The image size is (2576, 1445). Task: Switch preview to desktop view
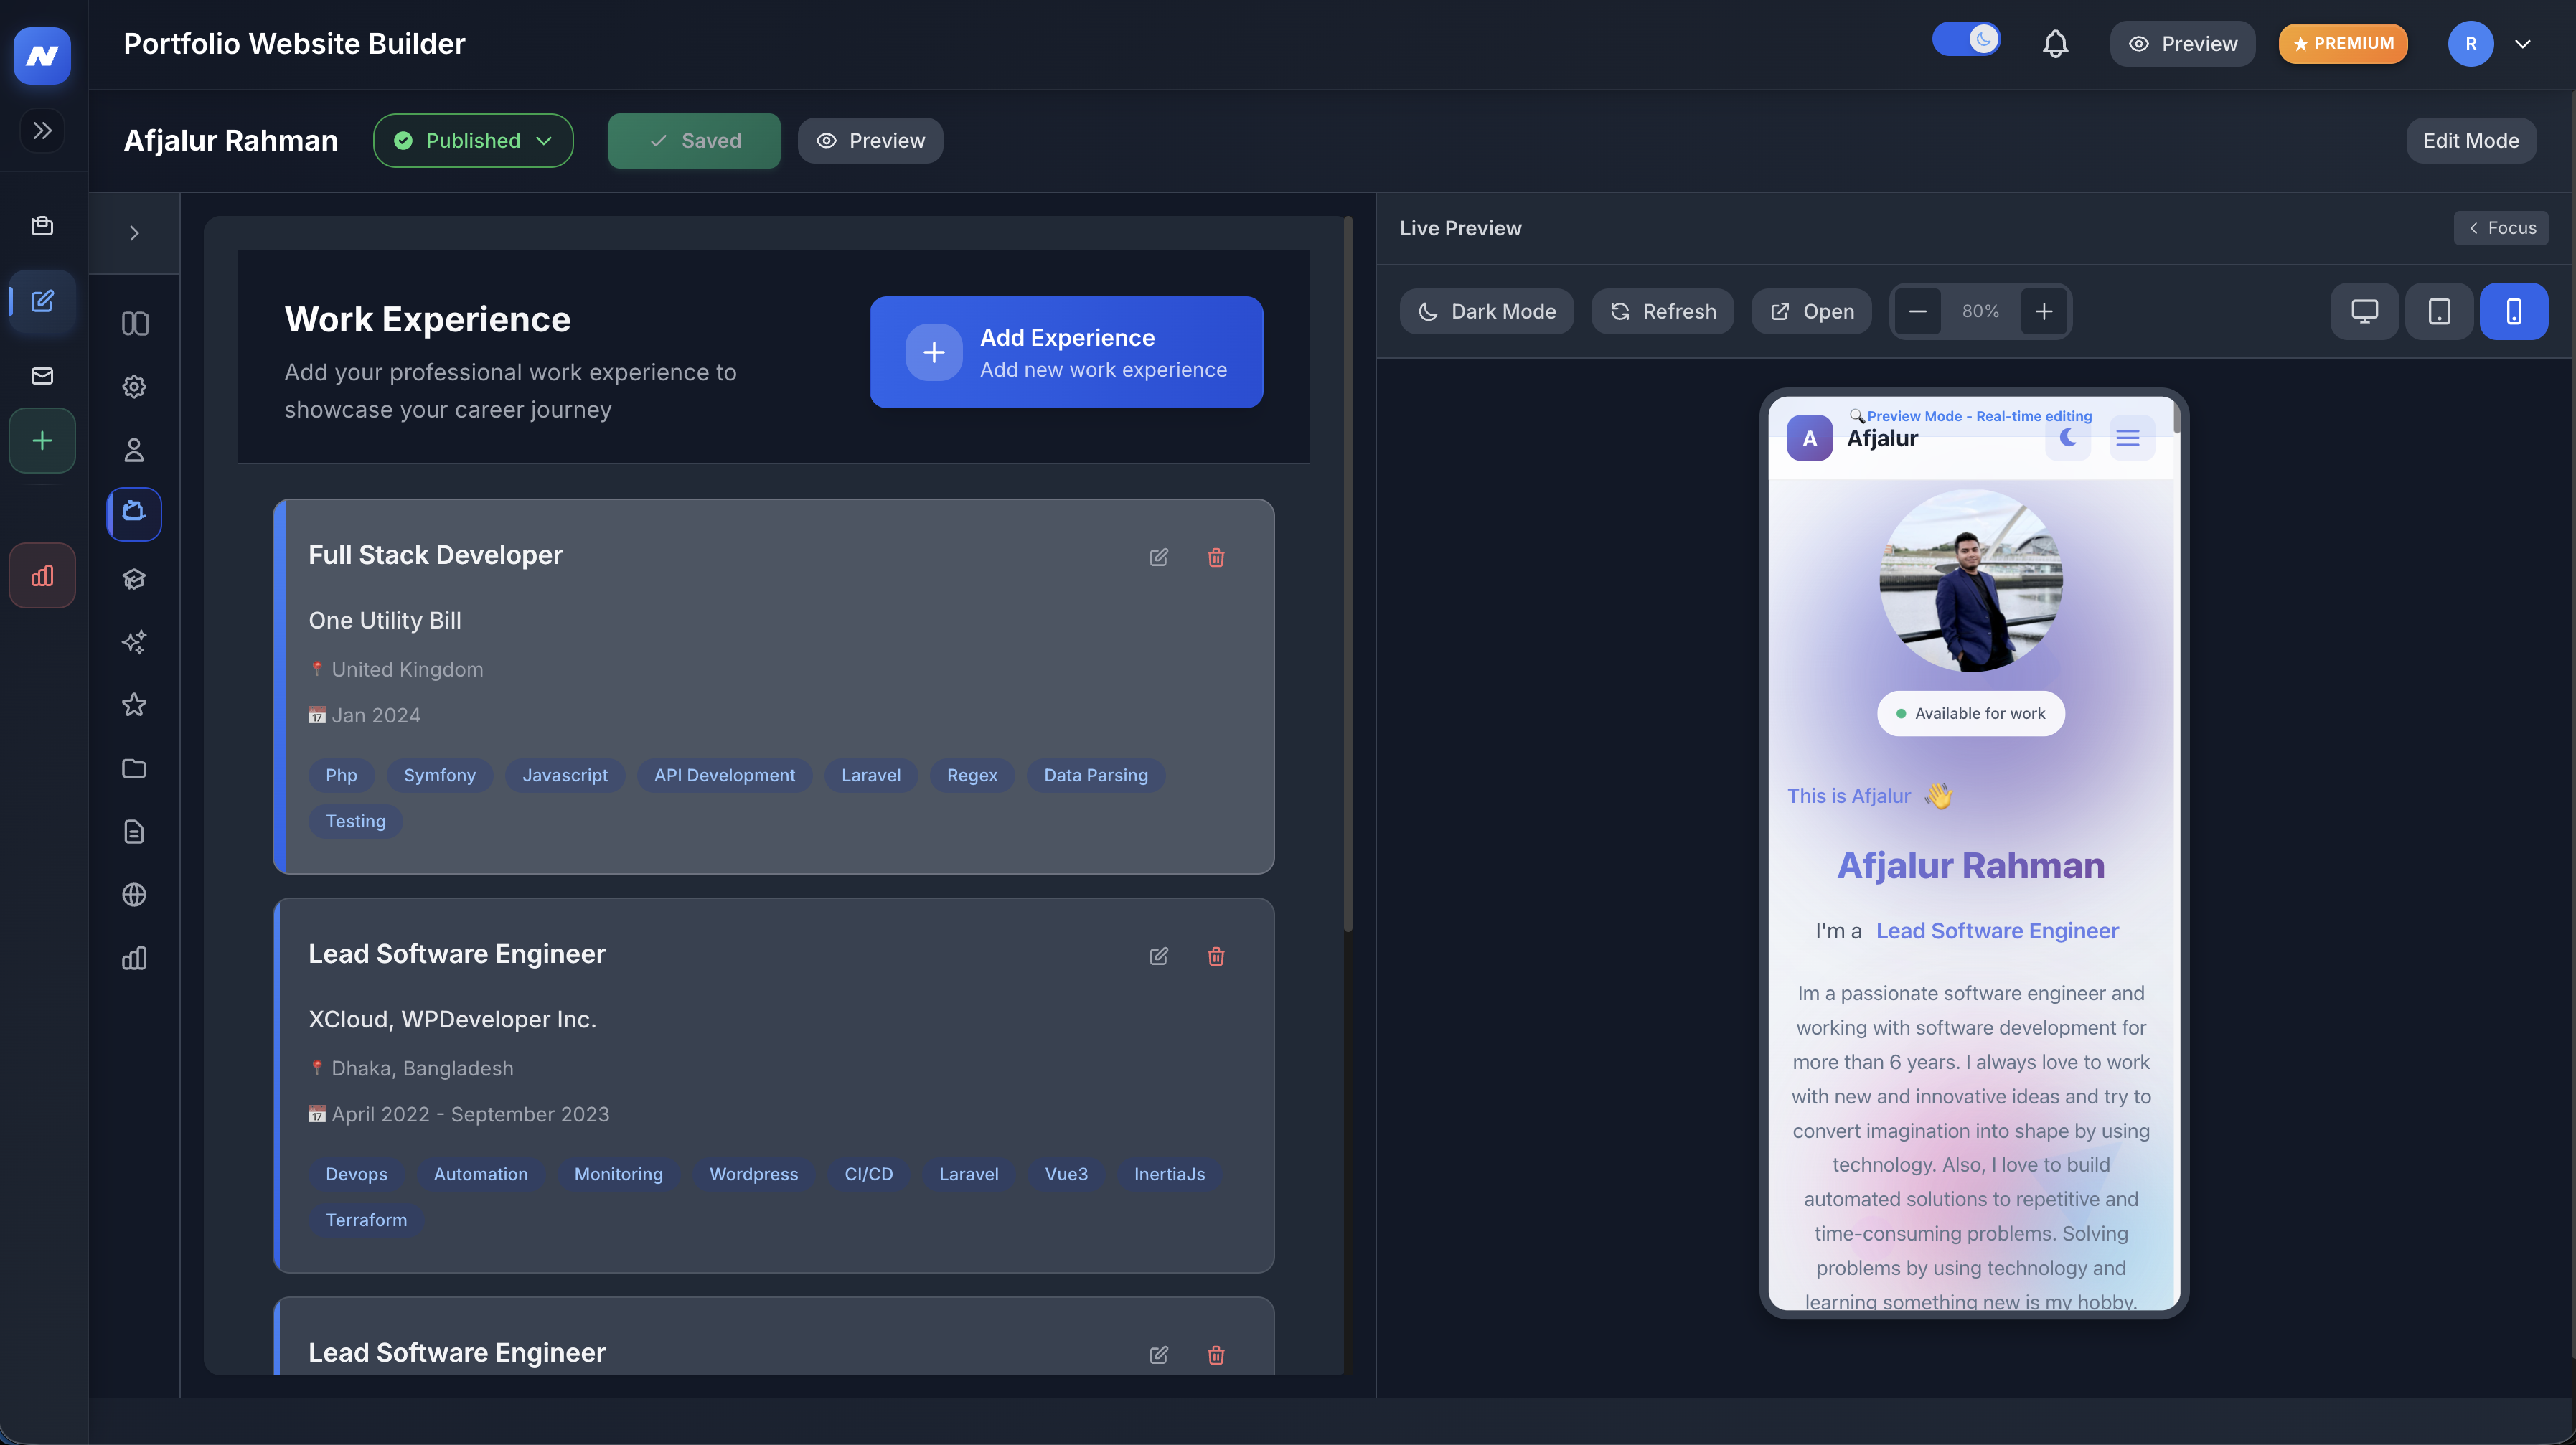2364,311
